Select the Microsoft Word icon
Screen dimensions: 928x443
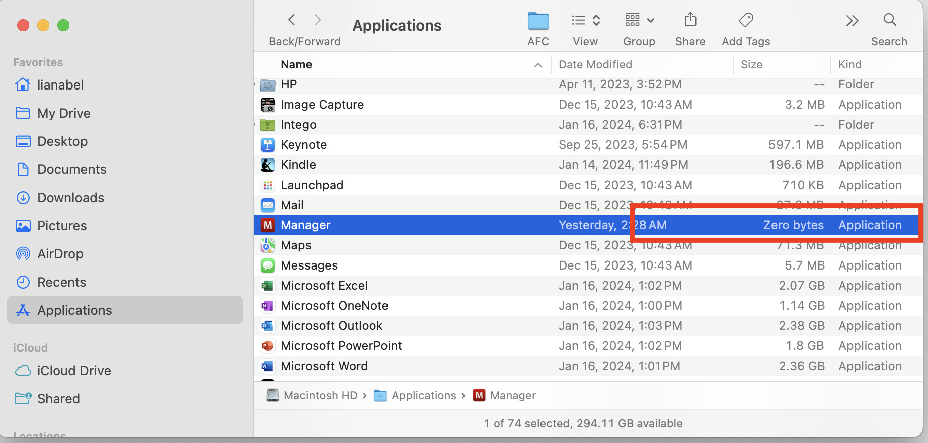(x=268, y=366)
